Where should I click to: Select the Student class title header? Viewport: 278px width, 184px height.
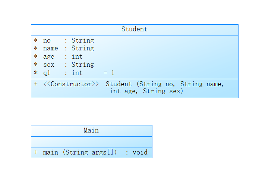tap(134, 29)
